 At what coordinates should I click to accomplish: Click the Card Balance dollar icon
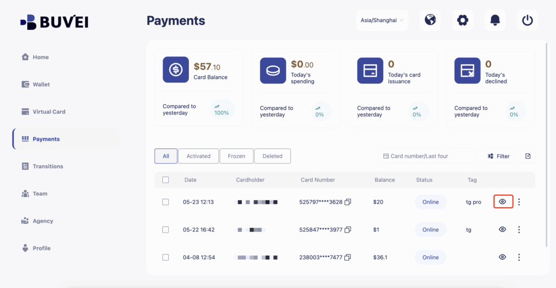point(176,70)
